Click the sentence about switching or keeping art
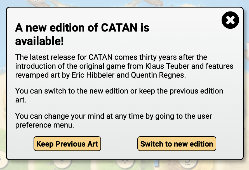Screen dimensions: 249x170 (x=119, y=95)
